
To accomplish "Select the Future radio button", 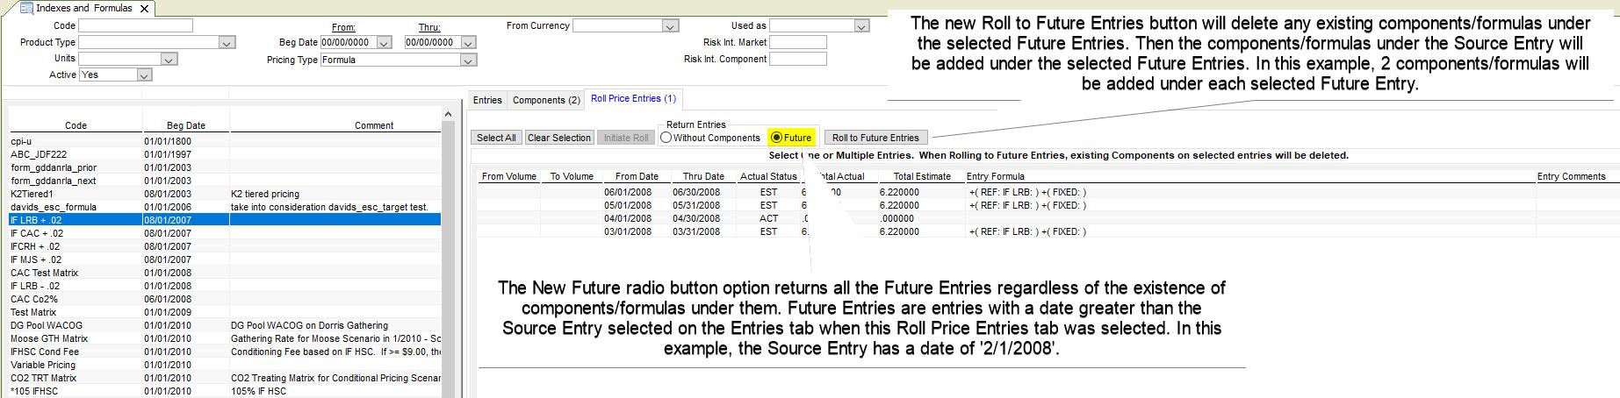I will pos(776,138).
